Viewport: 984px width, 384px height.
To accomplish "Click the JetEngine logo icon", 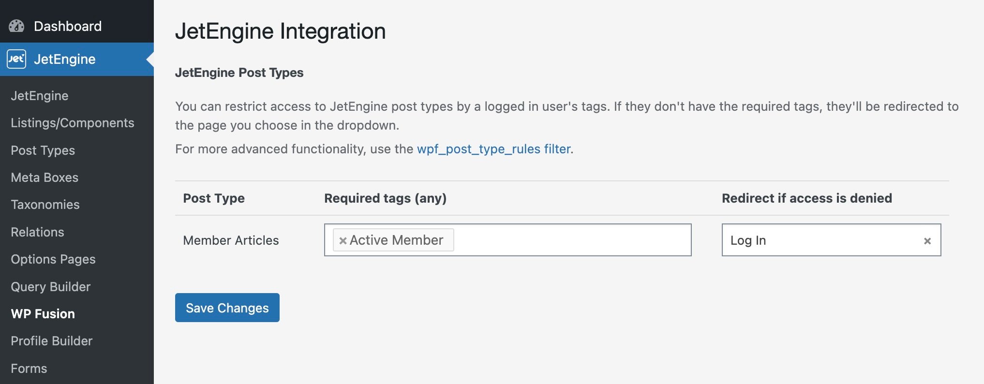I will pyautogui.click(x=16, y=59).
